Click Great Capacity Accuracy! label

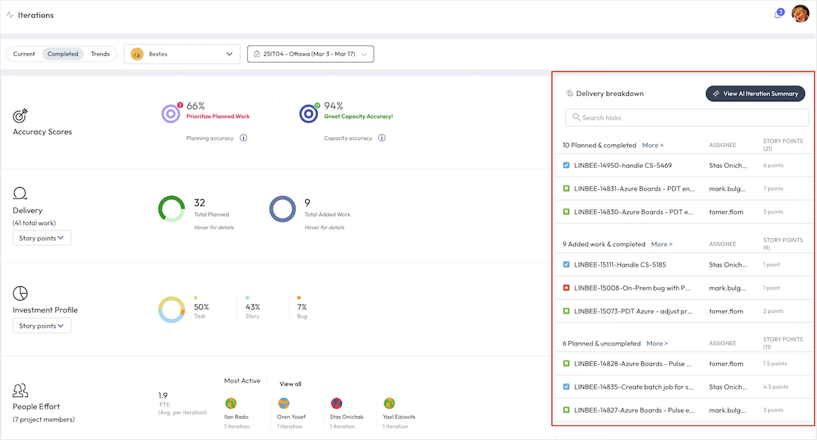tap(358, 116)
